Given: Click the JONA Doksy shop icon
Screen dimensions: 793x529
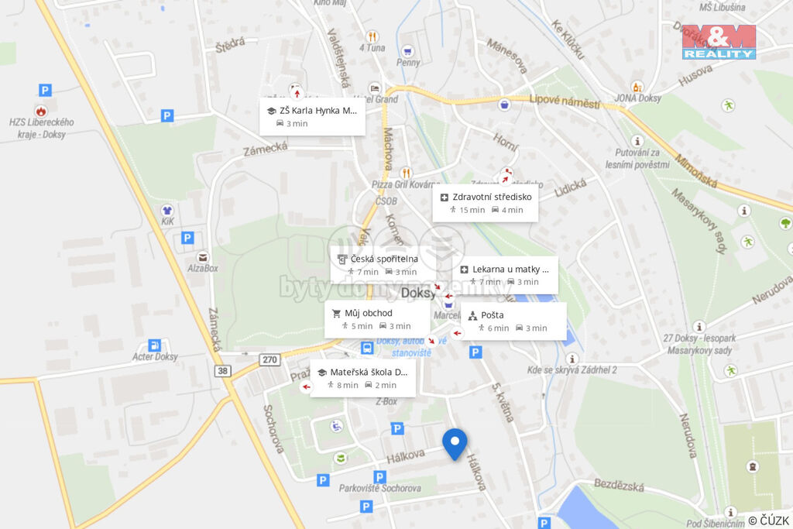Looking at the screenshot, I should pos(637,87).
